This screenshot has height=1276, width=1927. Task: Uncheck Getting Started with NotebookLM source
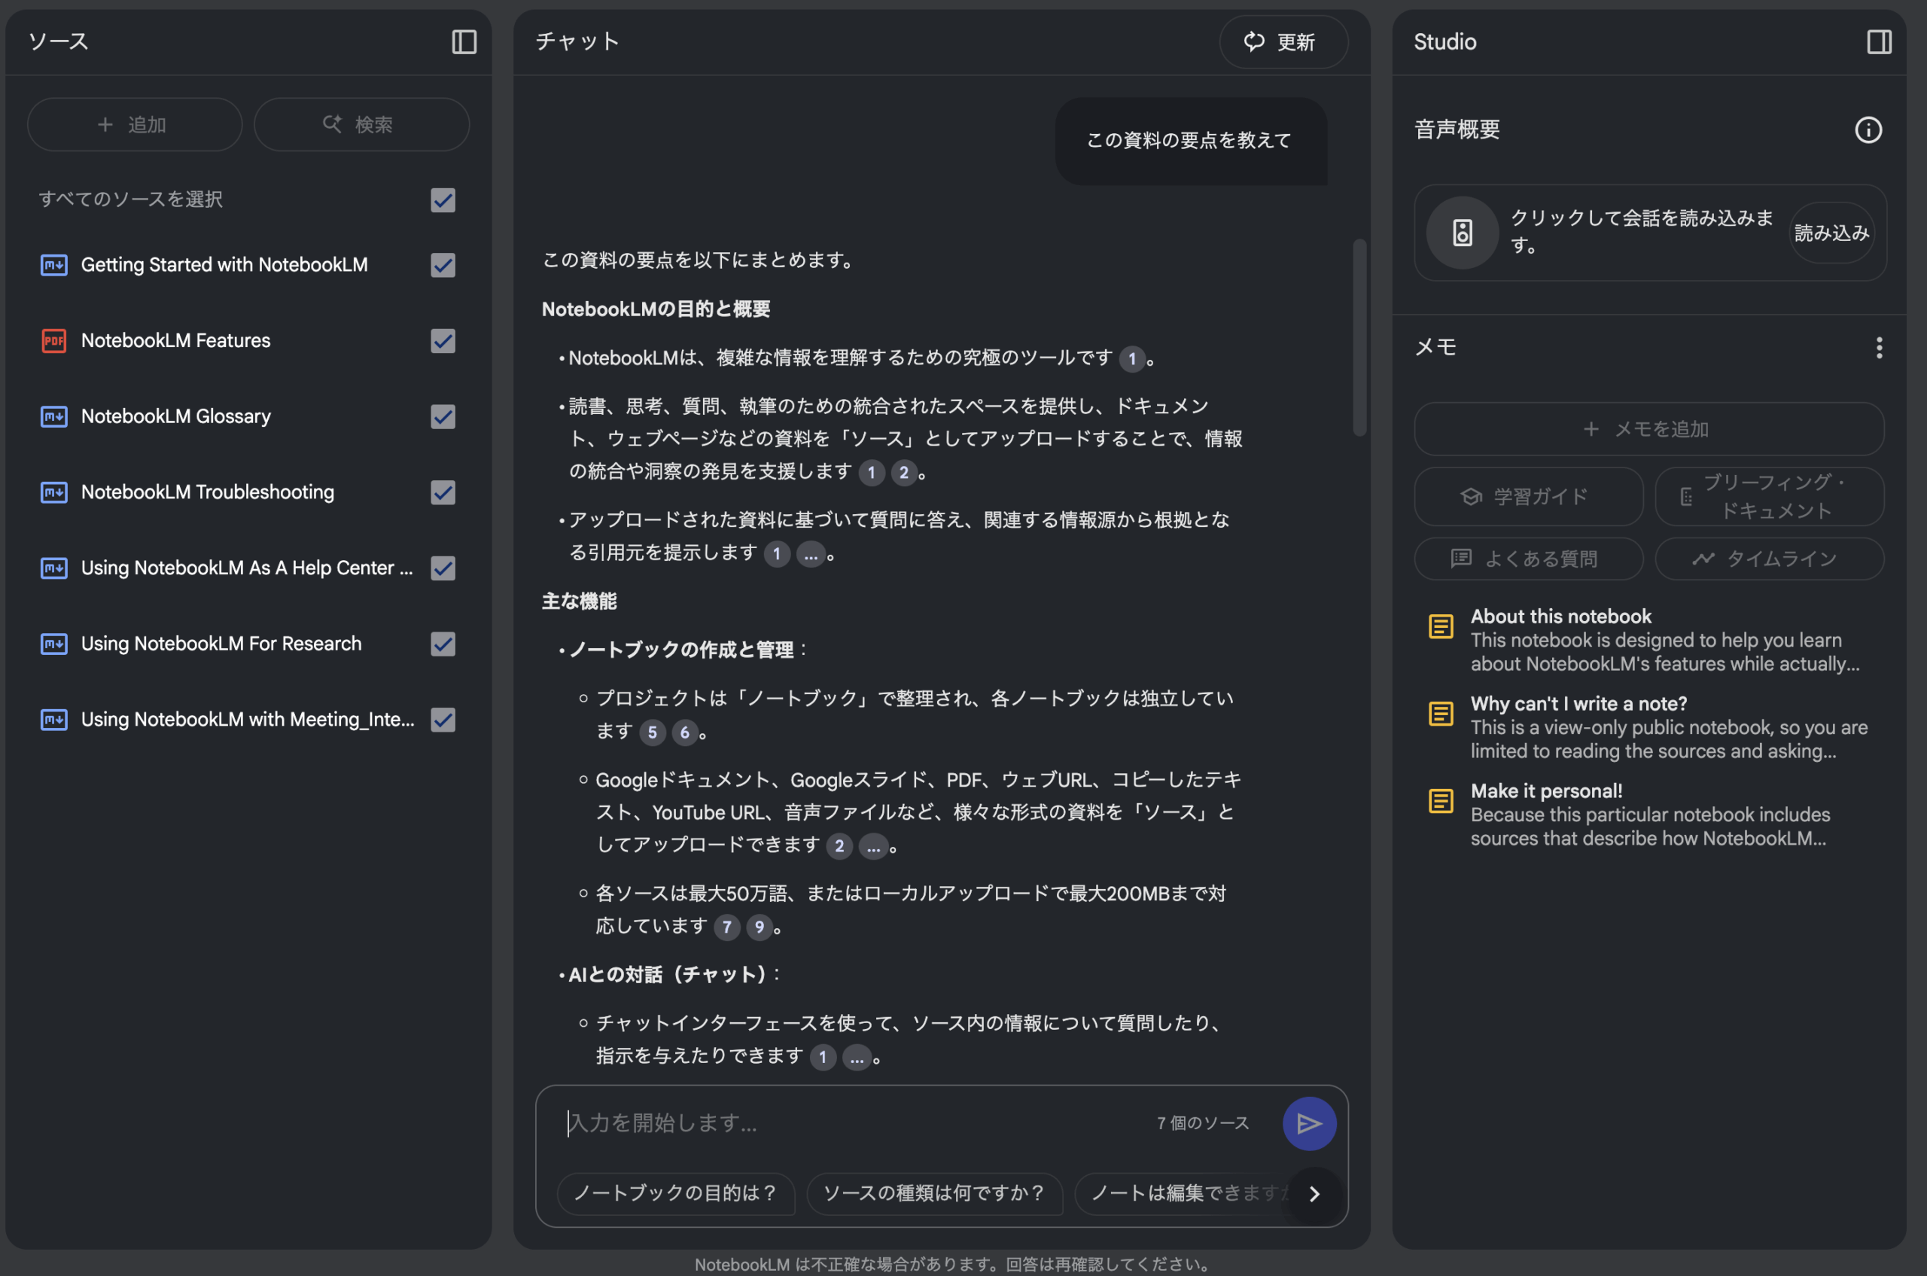(x=443, y=265)
